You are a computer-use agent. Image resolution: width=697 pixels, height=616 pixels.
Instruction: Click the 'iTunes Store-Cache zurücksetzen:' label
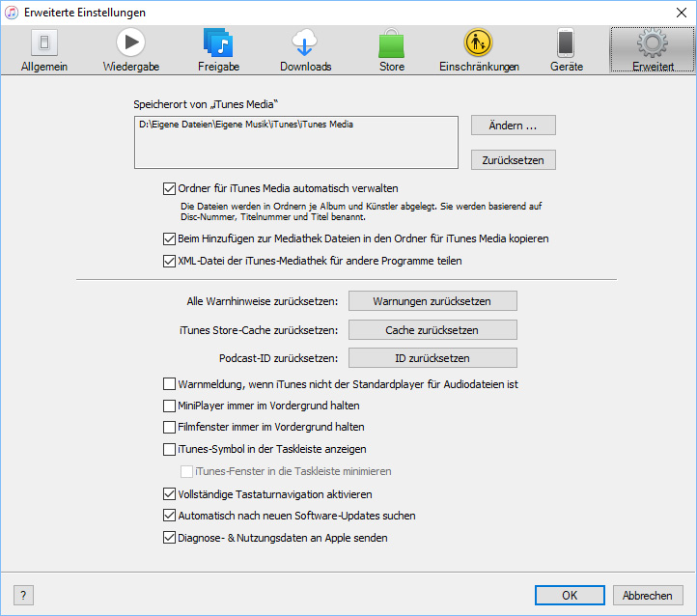(x=259, y=330)
